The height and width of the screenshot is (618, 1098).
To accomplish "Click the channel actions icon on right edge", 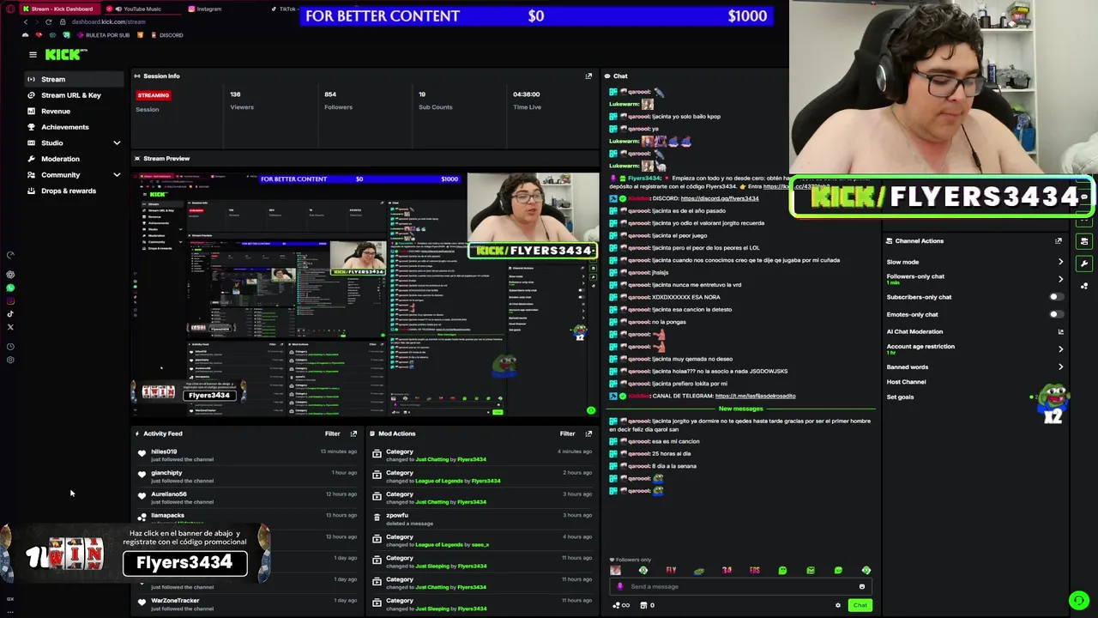I will (x=1084, y=242).
